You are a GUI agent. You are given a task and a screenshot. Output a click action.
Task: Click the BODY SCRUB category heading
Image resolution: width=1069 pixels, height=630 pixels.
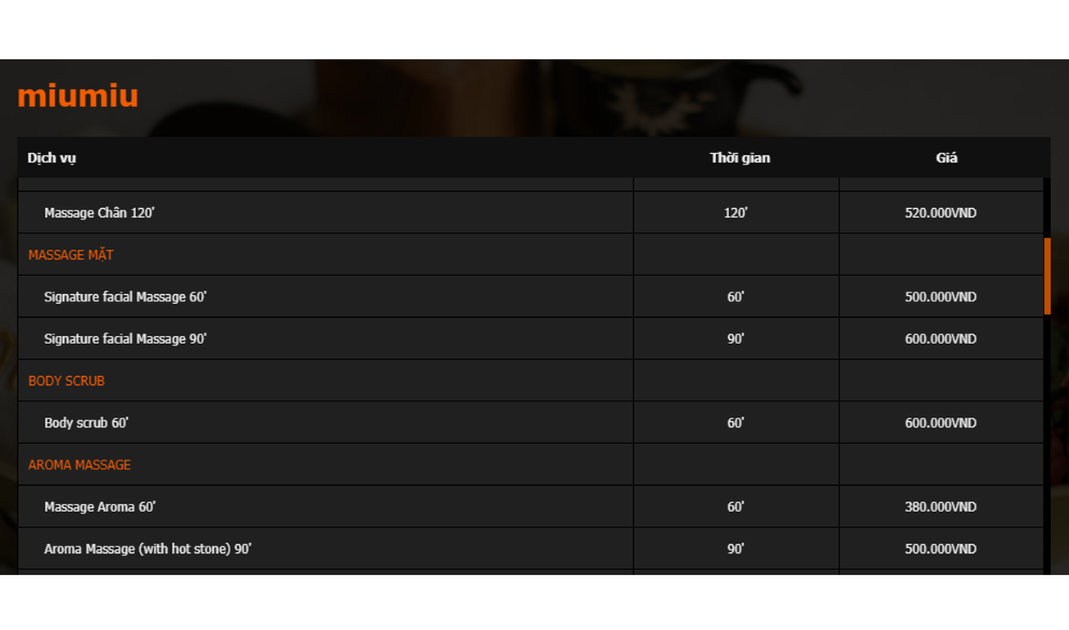[66, 381]
